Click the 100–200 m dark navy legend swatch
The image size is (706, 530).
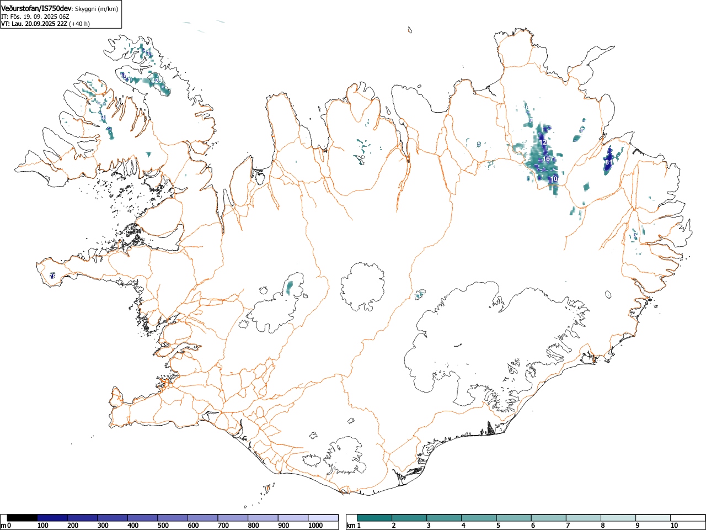(52, 518)
